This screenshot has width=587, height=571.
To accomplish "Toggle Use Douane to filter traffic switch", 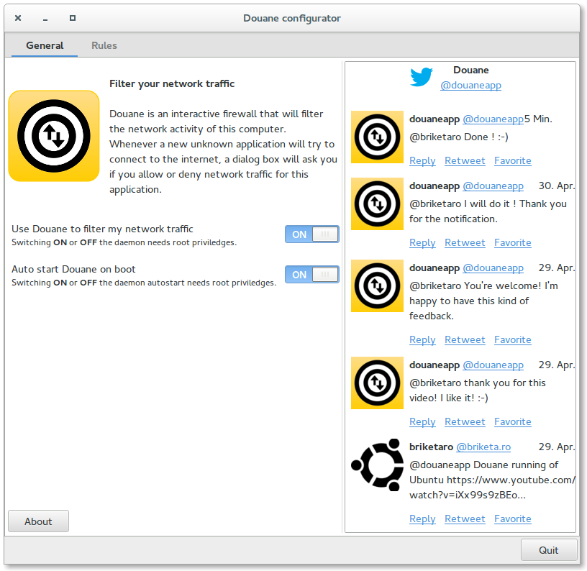I will 312,234.
